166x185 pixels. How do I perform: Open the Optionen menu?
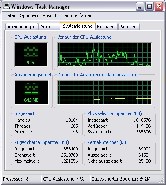point(29,15)
